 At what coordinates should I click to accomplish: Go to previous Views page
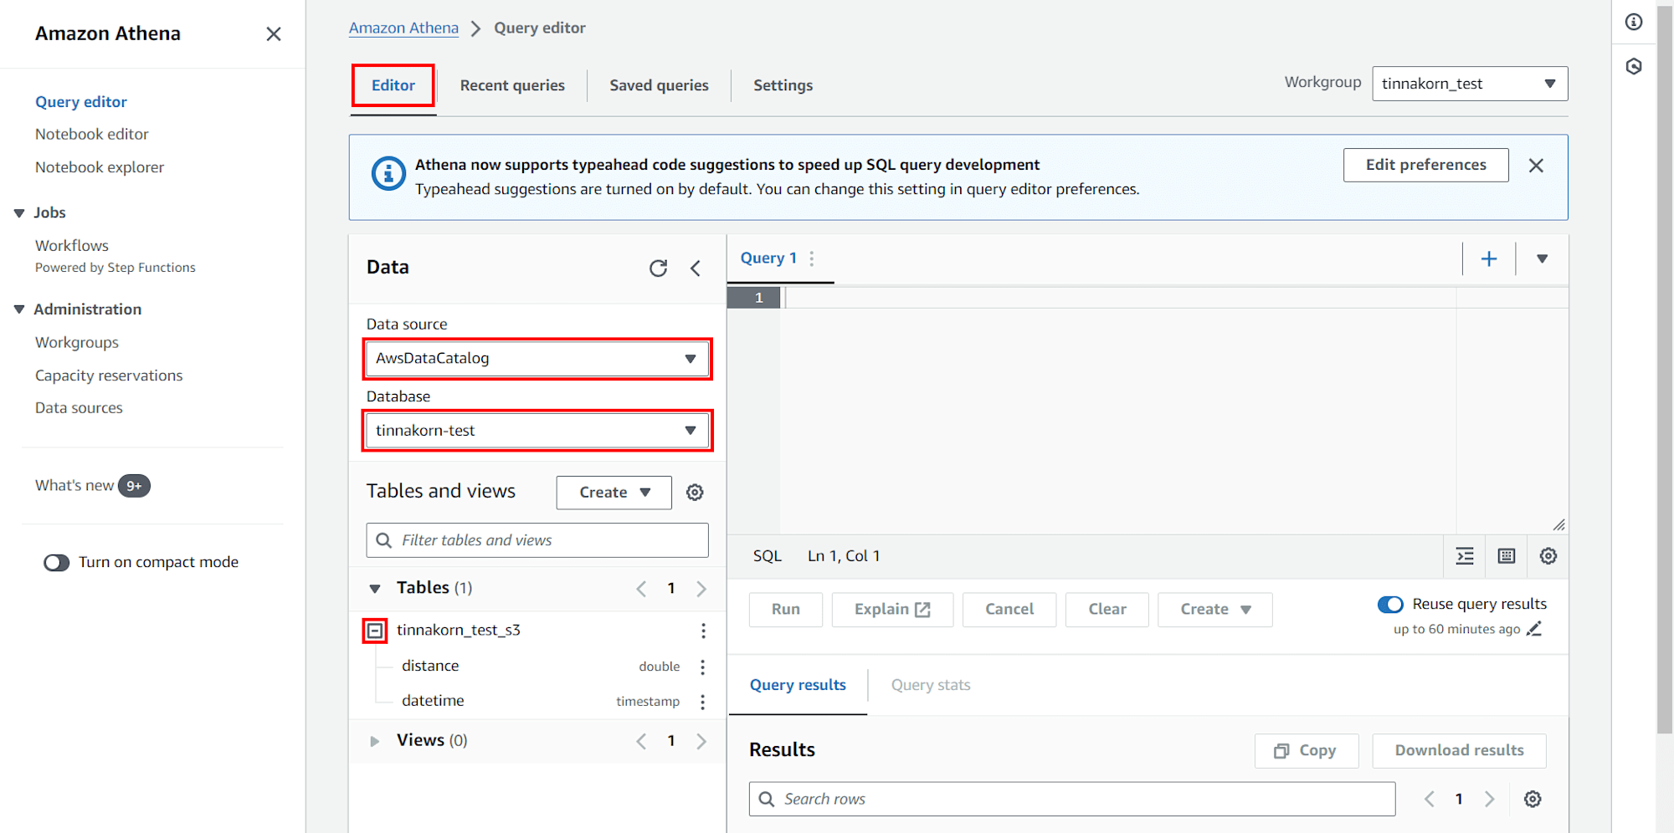(641, 741)
